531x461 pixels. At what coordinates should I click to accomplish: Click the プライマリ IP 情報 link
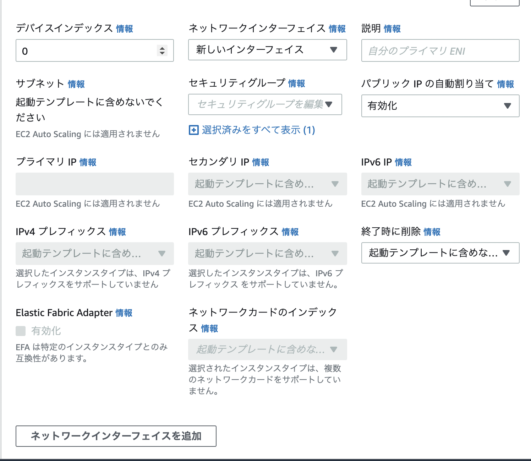click(x=87, y=163)
